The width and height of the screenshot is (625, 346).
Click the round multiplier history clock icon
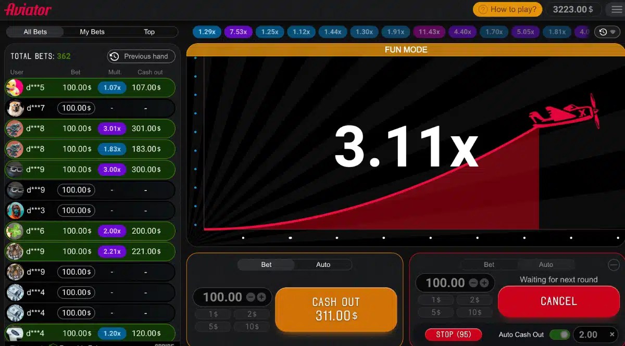[x=602, y=32]
